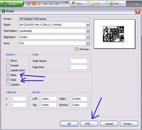Screen dimensions: 142x130
Task: Confirm printing with the OK button
Action: click(69, 124)
